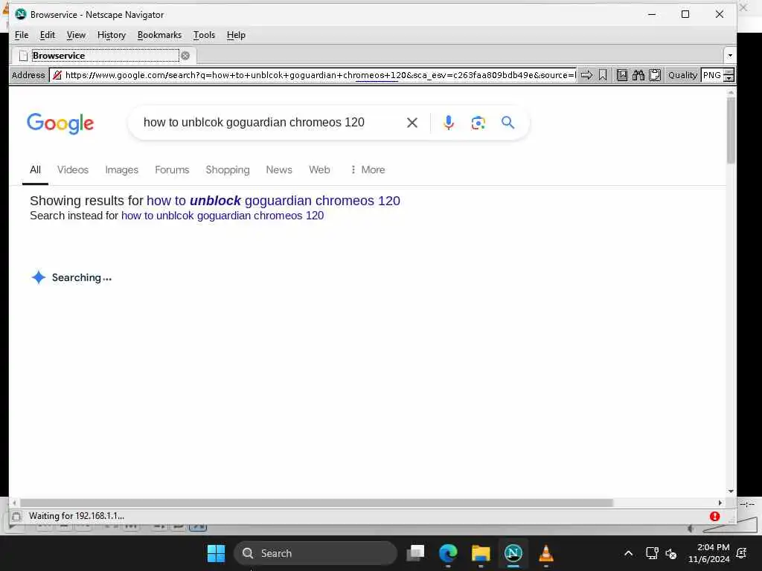Screen dimensions: 762x571
Task: Open the Help menu
Action: tap(236, 35)
